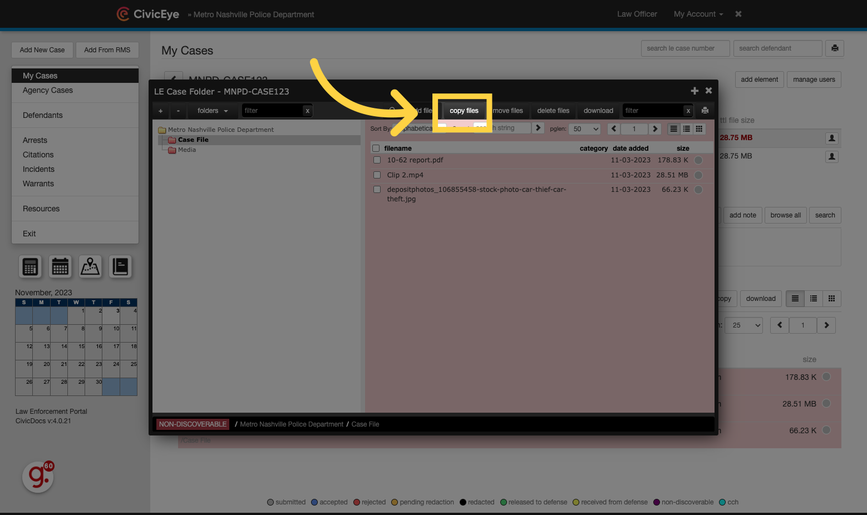Click the X icon next to My Account
867x515 pixels.
[738, 14]
